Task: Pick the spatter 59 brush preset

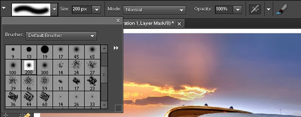Action: [x=45, y=83]
